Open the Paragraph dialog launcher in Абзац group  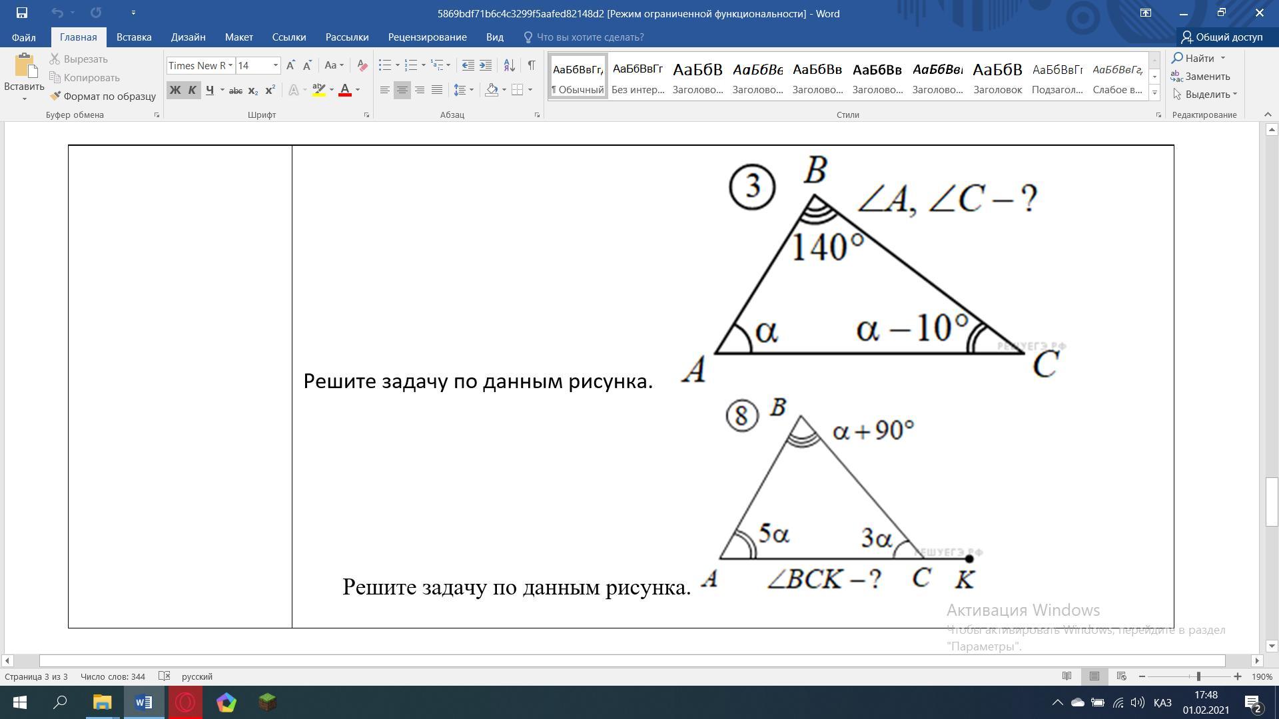click(537, 115)
